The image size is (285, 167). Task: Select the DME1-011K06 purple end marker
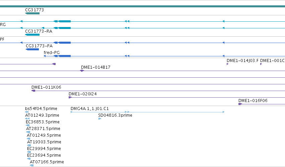pyautogui.click(x=33, y=91)
